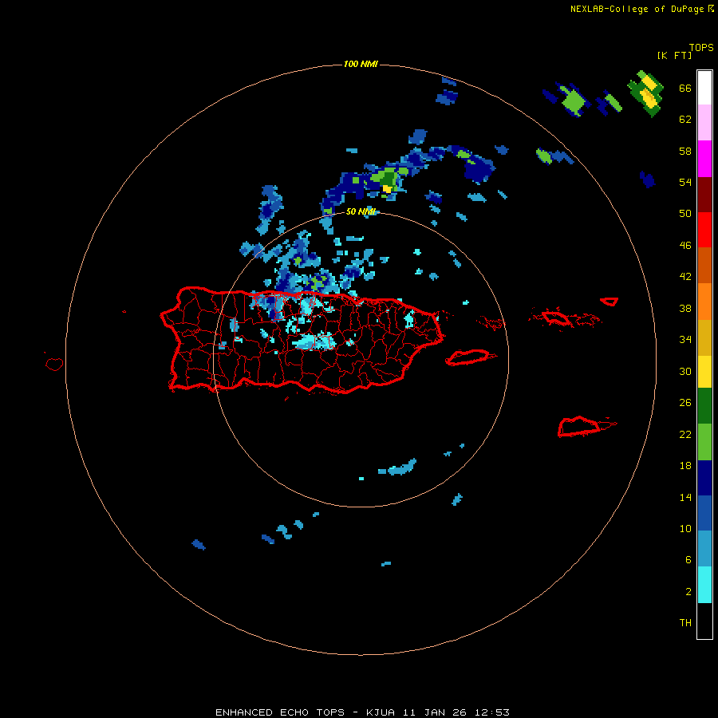Click the small yellow echo core north of Puerto Rico
718x718 pixels.
coord(388,188)
